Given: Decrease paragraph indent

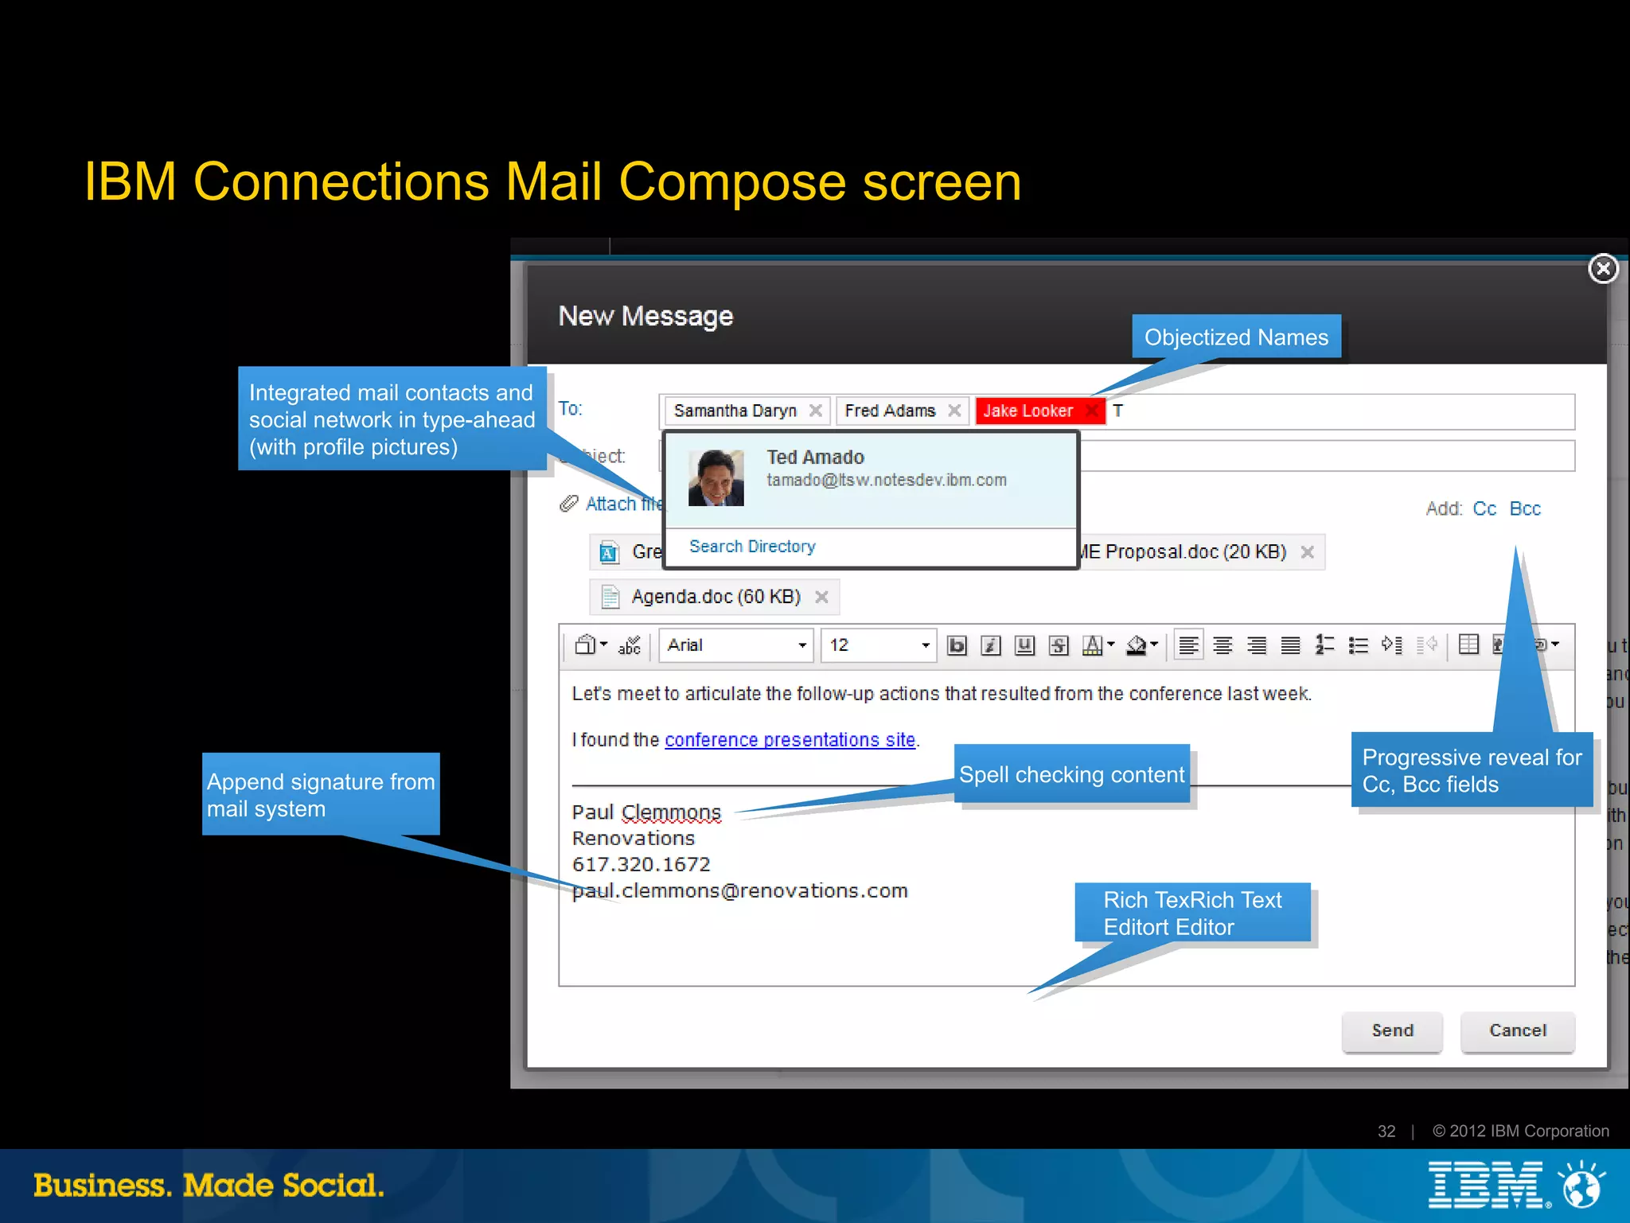Looking at the screenshot, I should 1428,645.
